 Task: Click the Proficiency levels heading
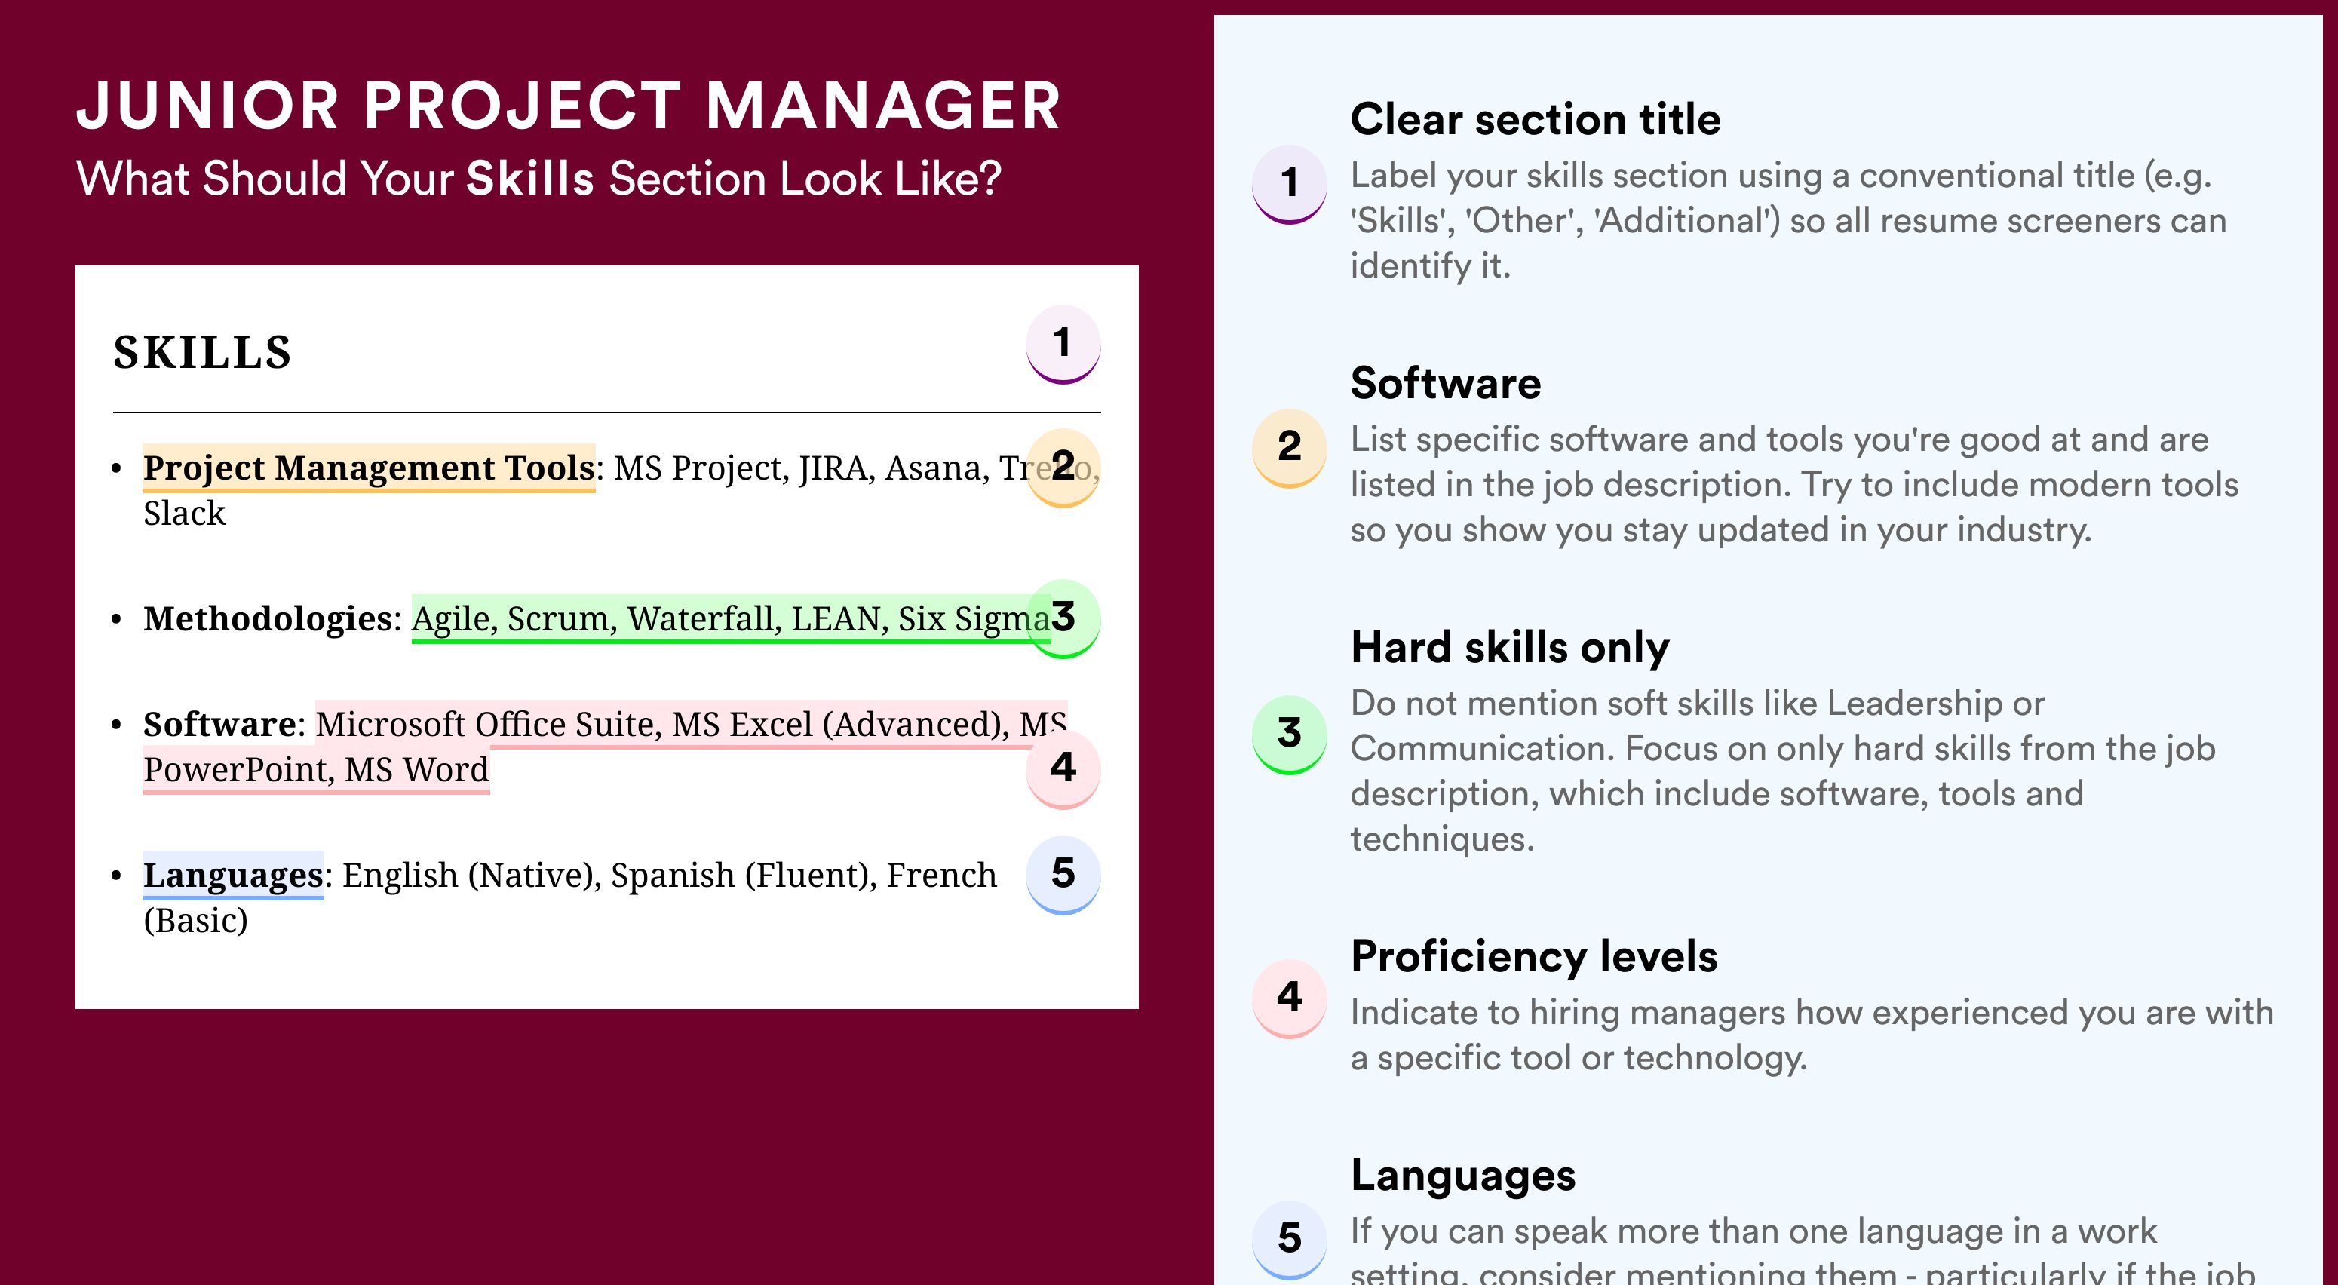click(1535, 955)
